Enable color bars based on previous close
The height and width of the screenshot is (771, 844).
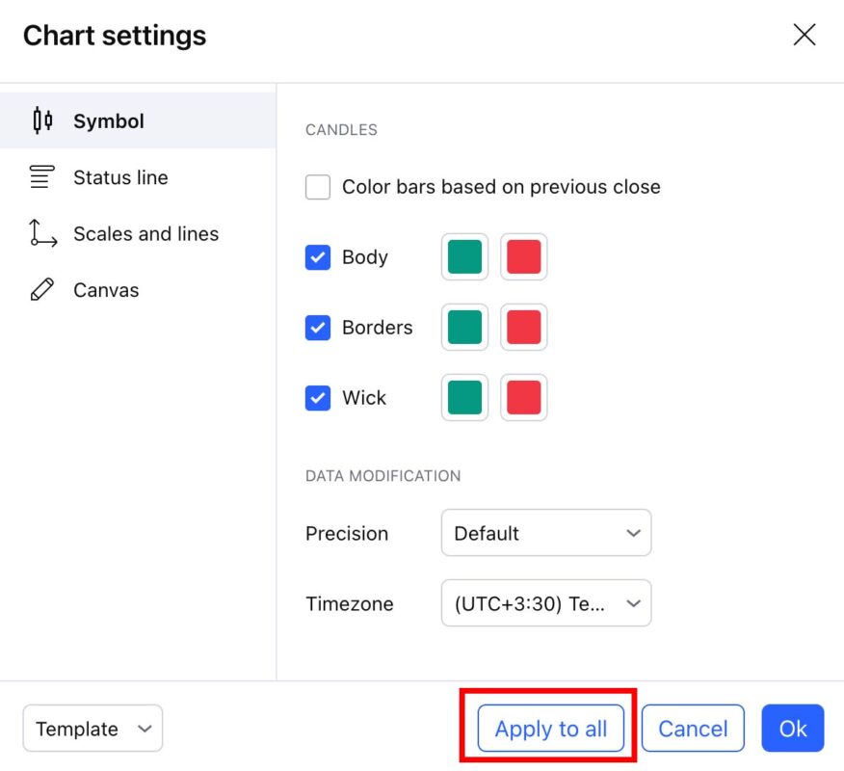[318, 187]
